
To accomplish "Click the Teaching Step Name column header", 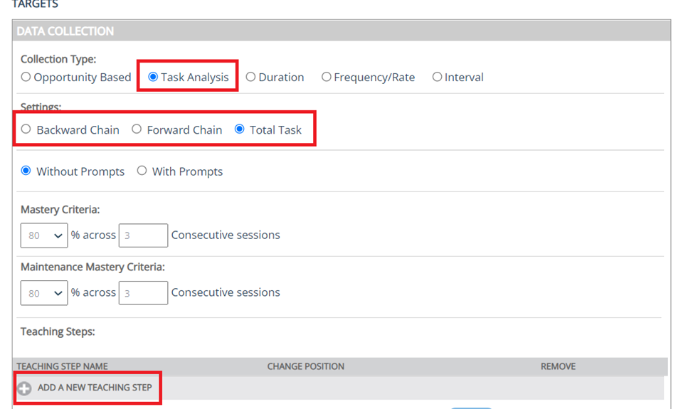I will 62,366.
